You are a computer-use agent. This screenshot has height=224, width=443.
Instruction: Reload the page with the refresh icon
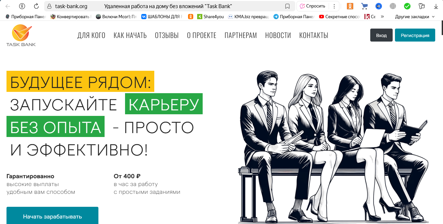pyautogui.click(x=36, y=6)
